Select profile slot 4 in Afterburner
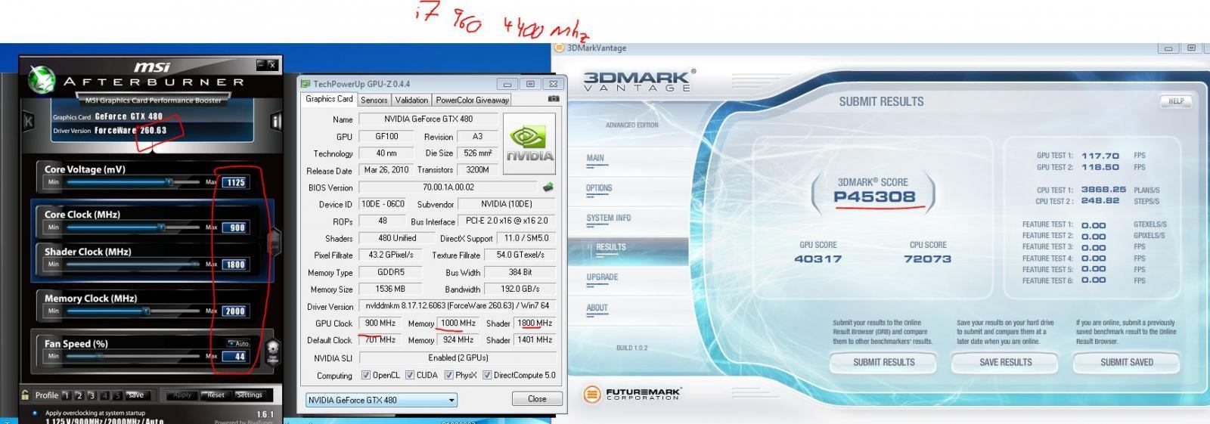This screenshot has width=1210, height=424. pos(104,395)
